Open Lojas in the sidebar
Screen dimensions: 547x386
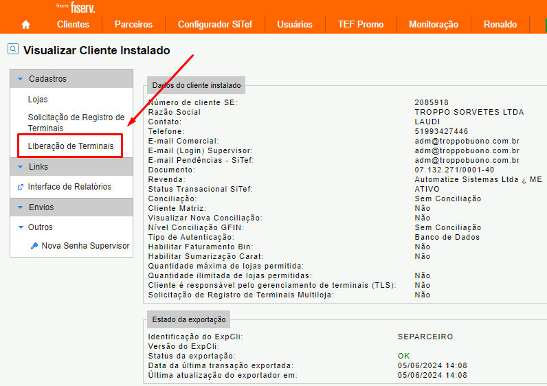[38, 100]
